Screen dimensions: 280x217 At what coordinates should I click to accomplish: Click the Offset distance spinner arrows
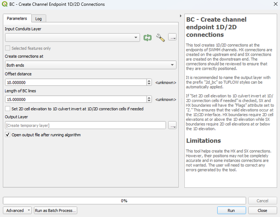coord(149,82)
